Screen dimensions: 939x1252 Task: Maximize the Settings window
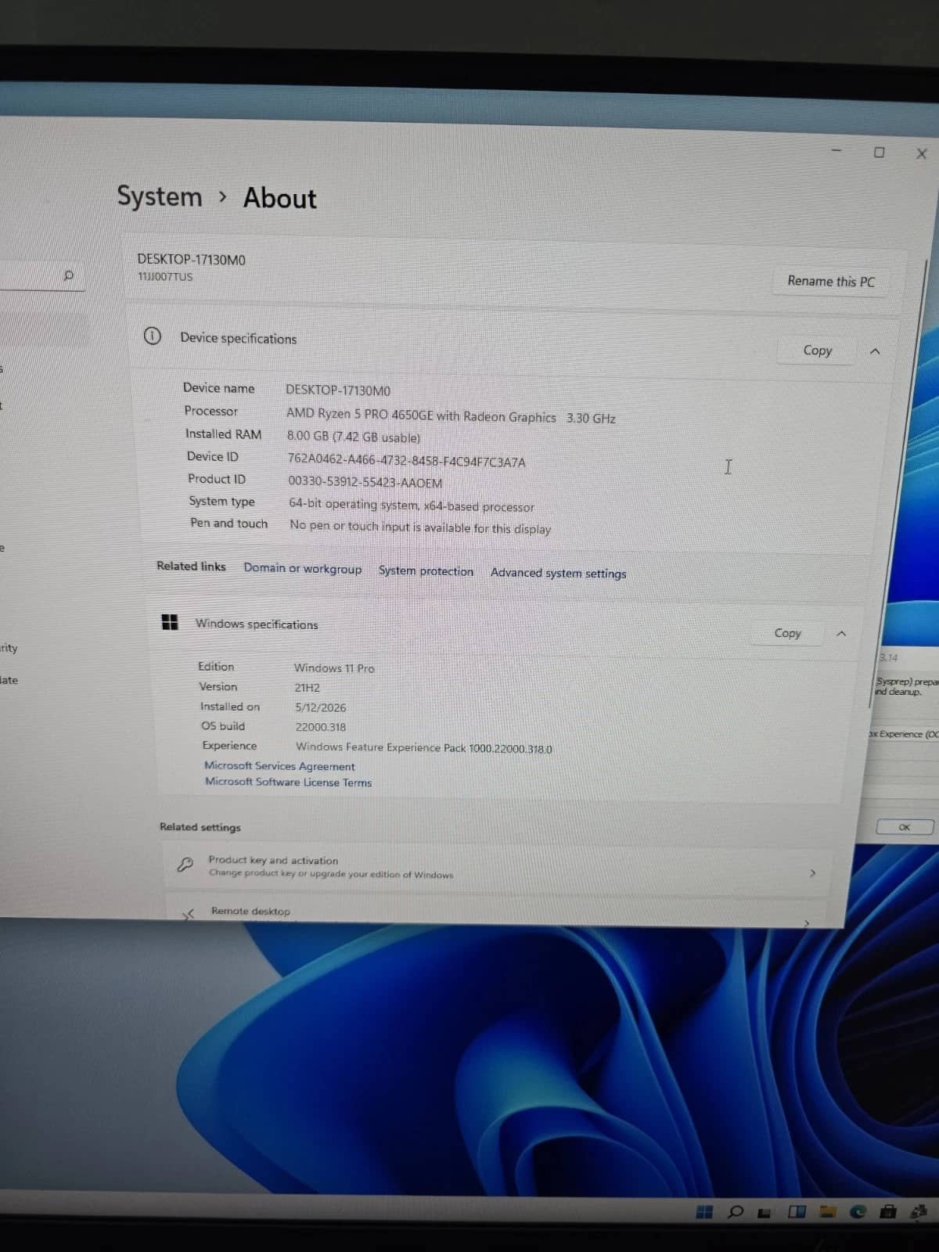[x=879, y=152]
